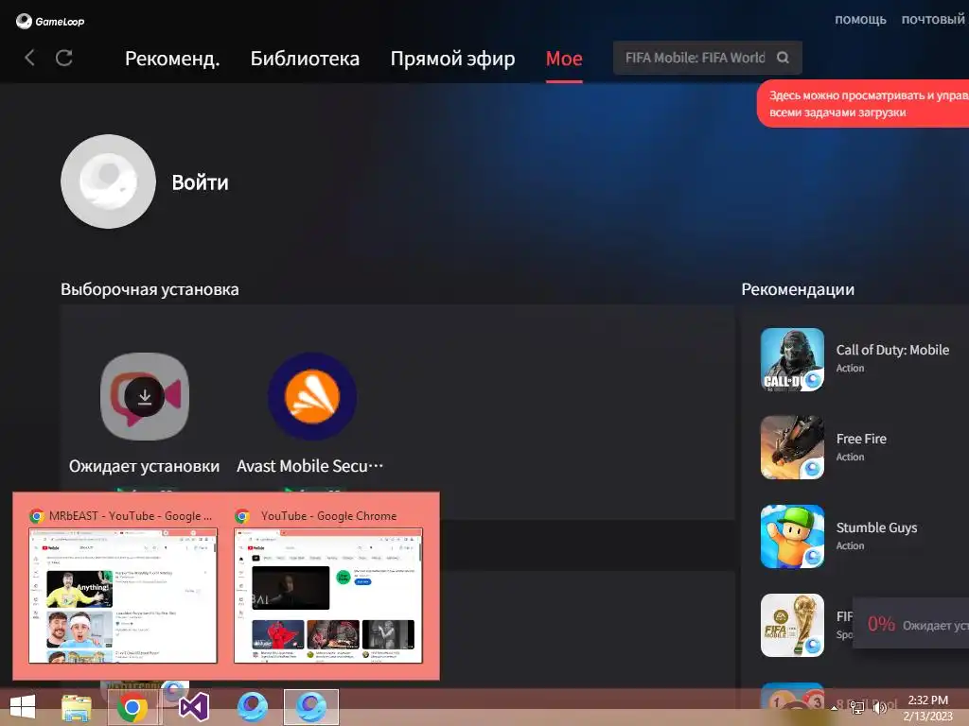Click the profile avatar picture

click(x=108, y=181)
